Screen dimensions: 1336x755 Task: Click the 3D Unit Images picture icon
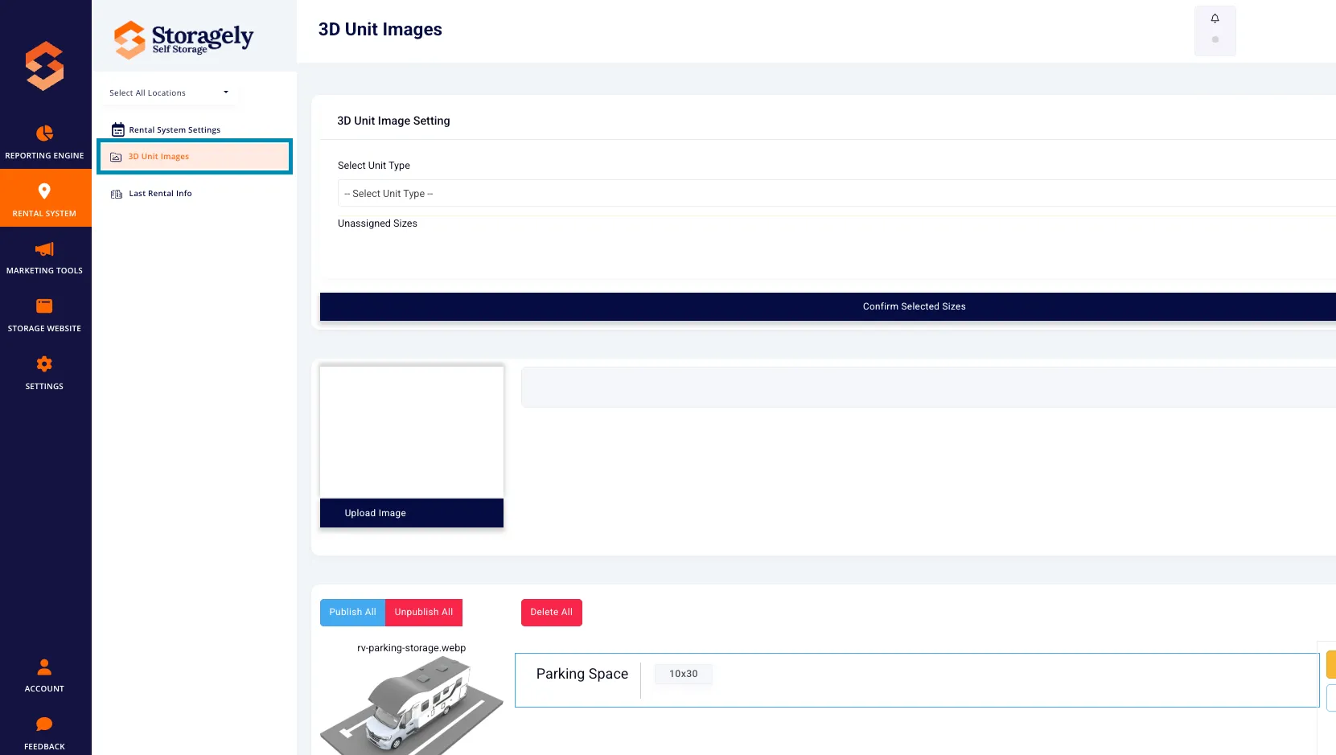[x=116, y=157]
